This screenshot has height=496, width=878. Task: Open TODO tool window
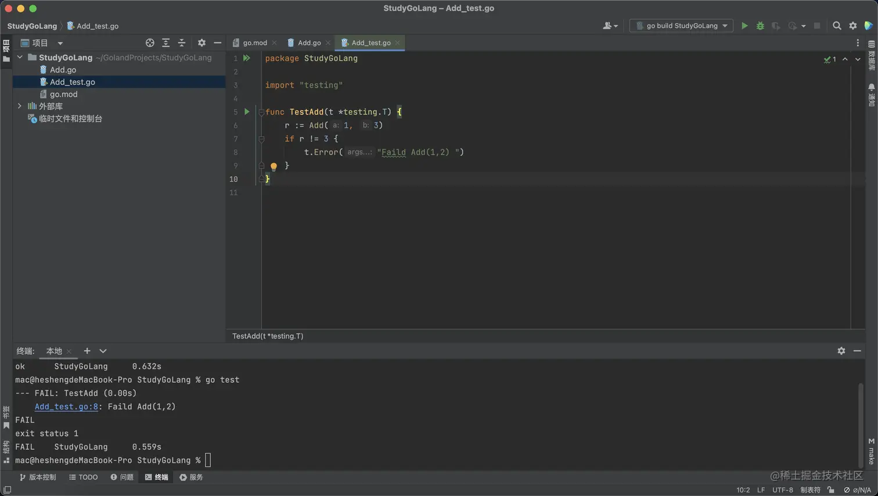tap(84, 477)
